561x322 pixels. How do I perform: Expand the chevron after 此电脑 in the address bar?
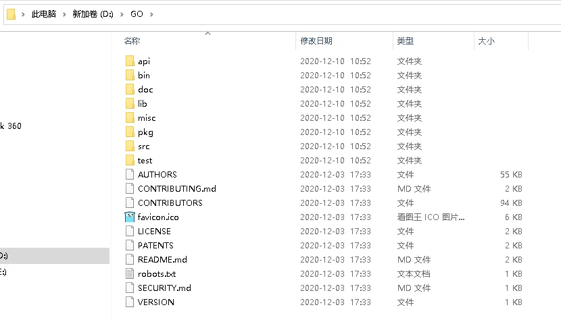[64, 14]
